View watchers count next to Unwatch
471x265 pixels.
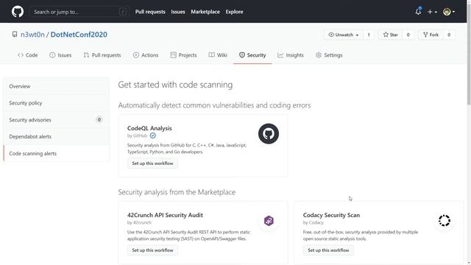[x=369, y=35]
